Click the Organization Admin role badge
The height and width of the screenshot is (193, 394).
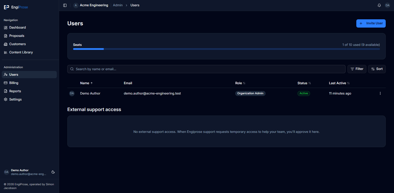[250, 93]
